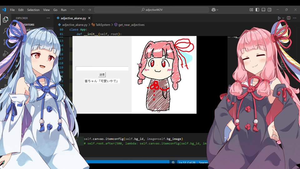Expand the Copilot dropdown arrow

click(x=217, y=10)
